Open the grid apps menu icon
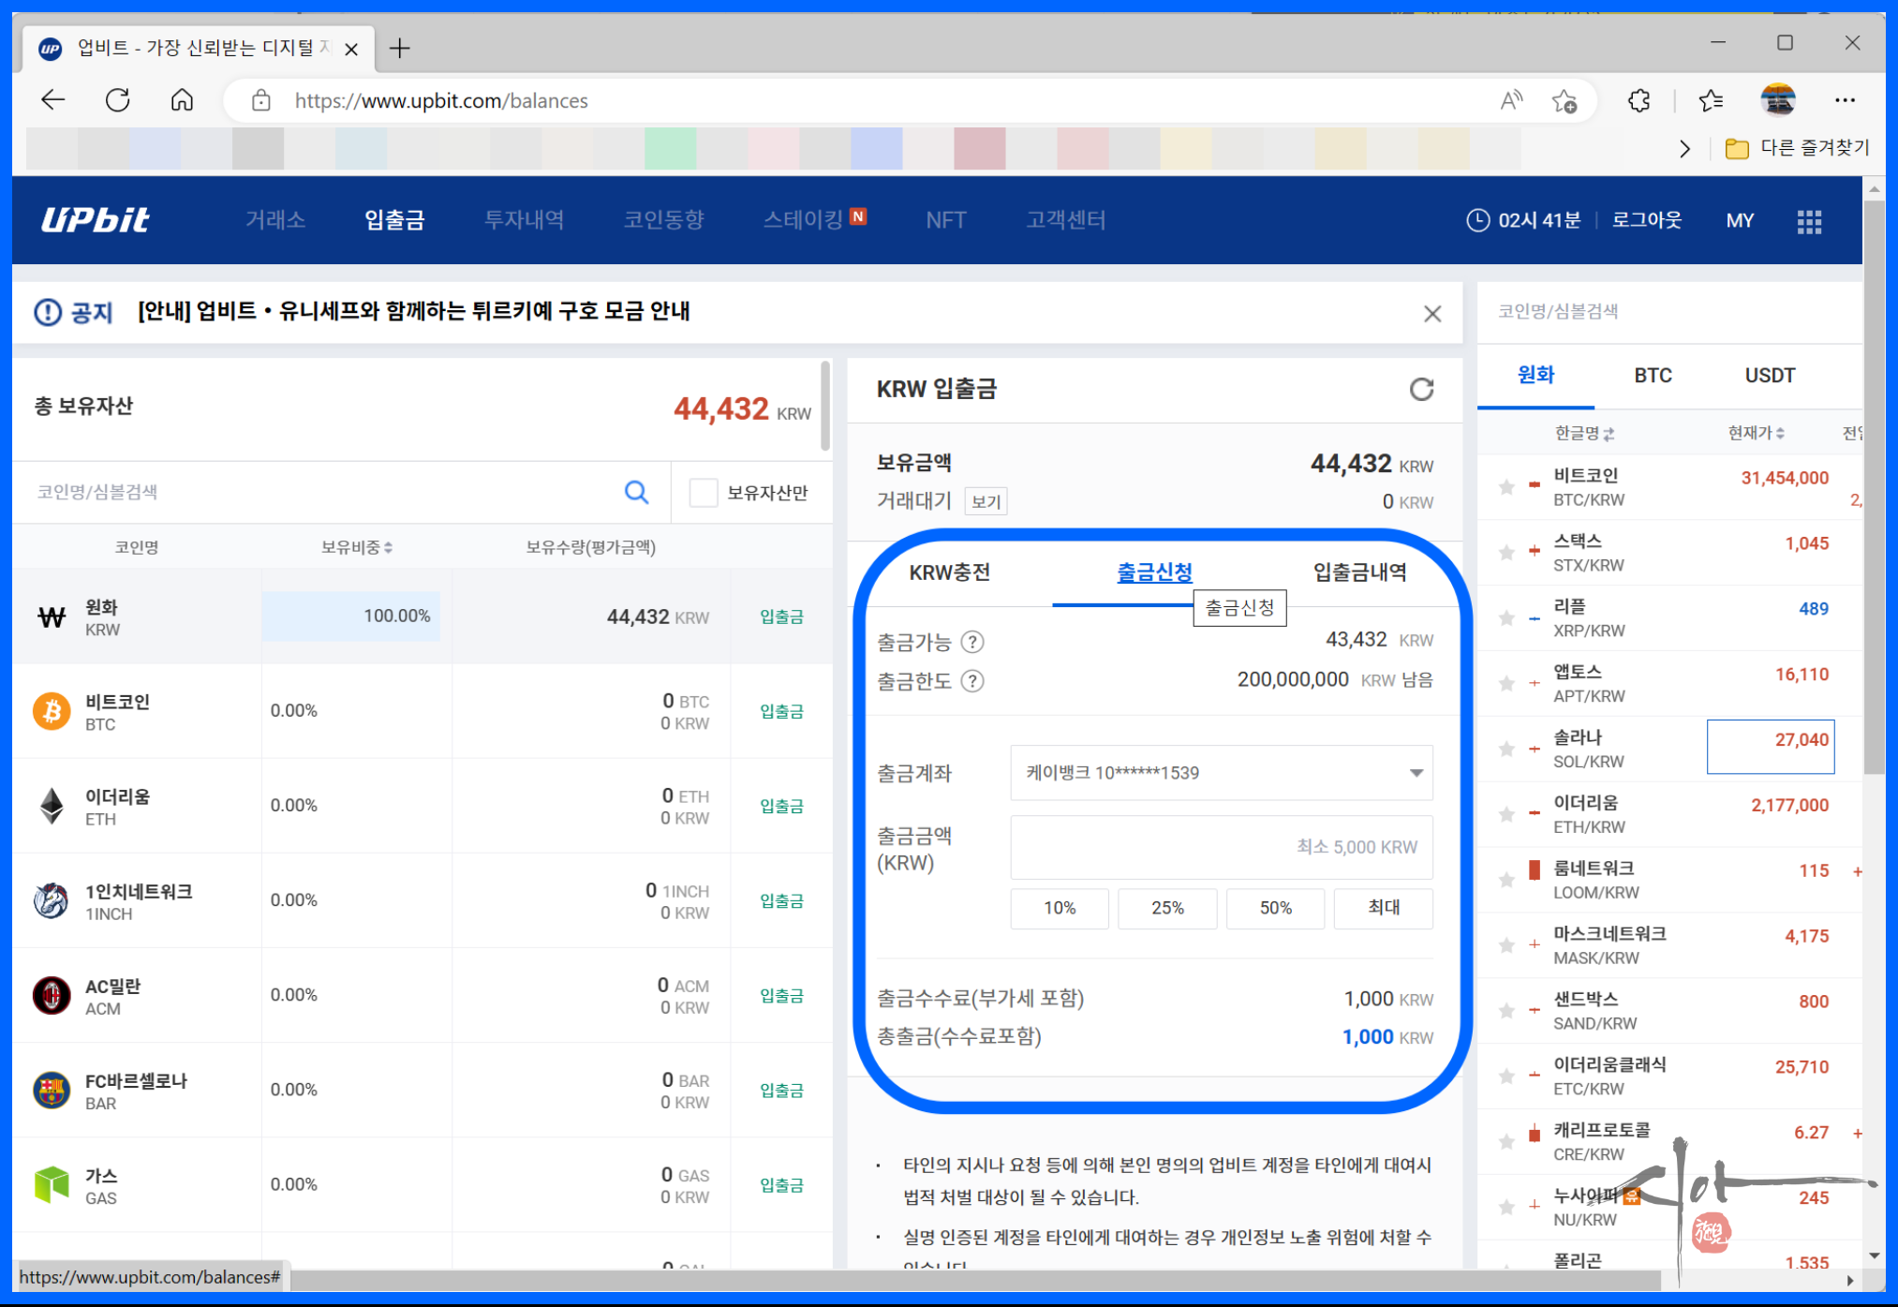 pyautogui.click(x=1808, y=221)
